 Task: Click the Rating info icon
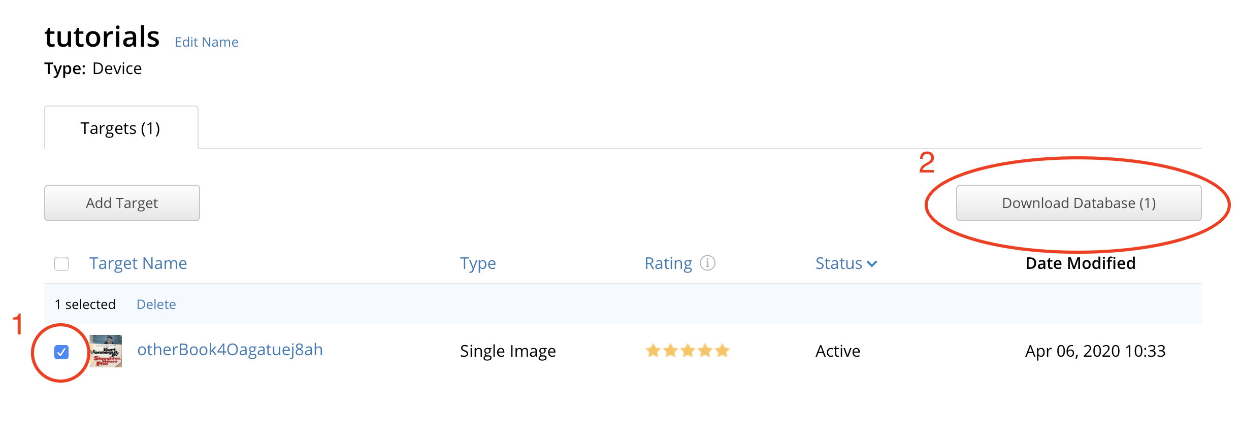coord(707,263)
